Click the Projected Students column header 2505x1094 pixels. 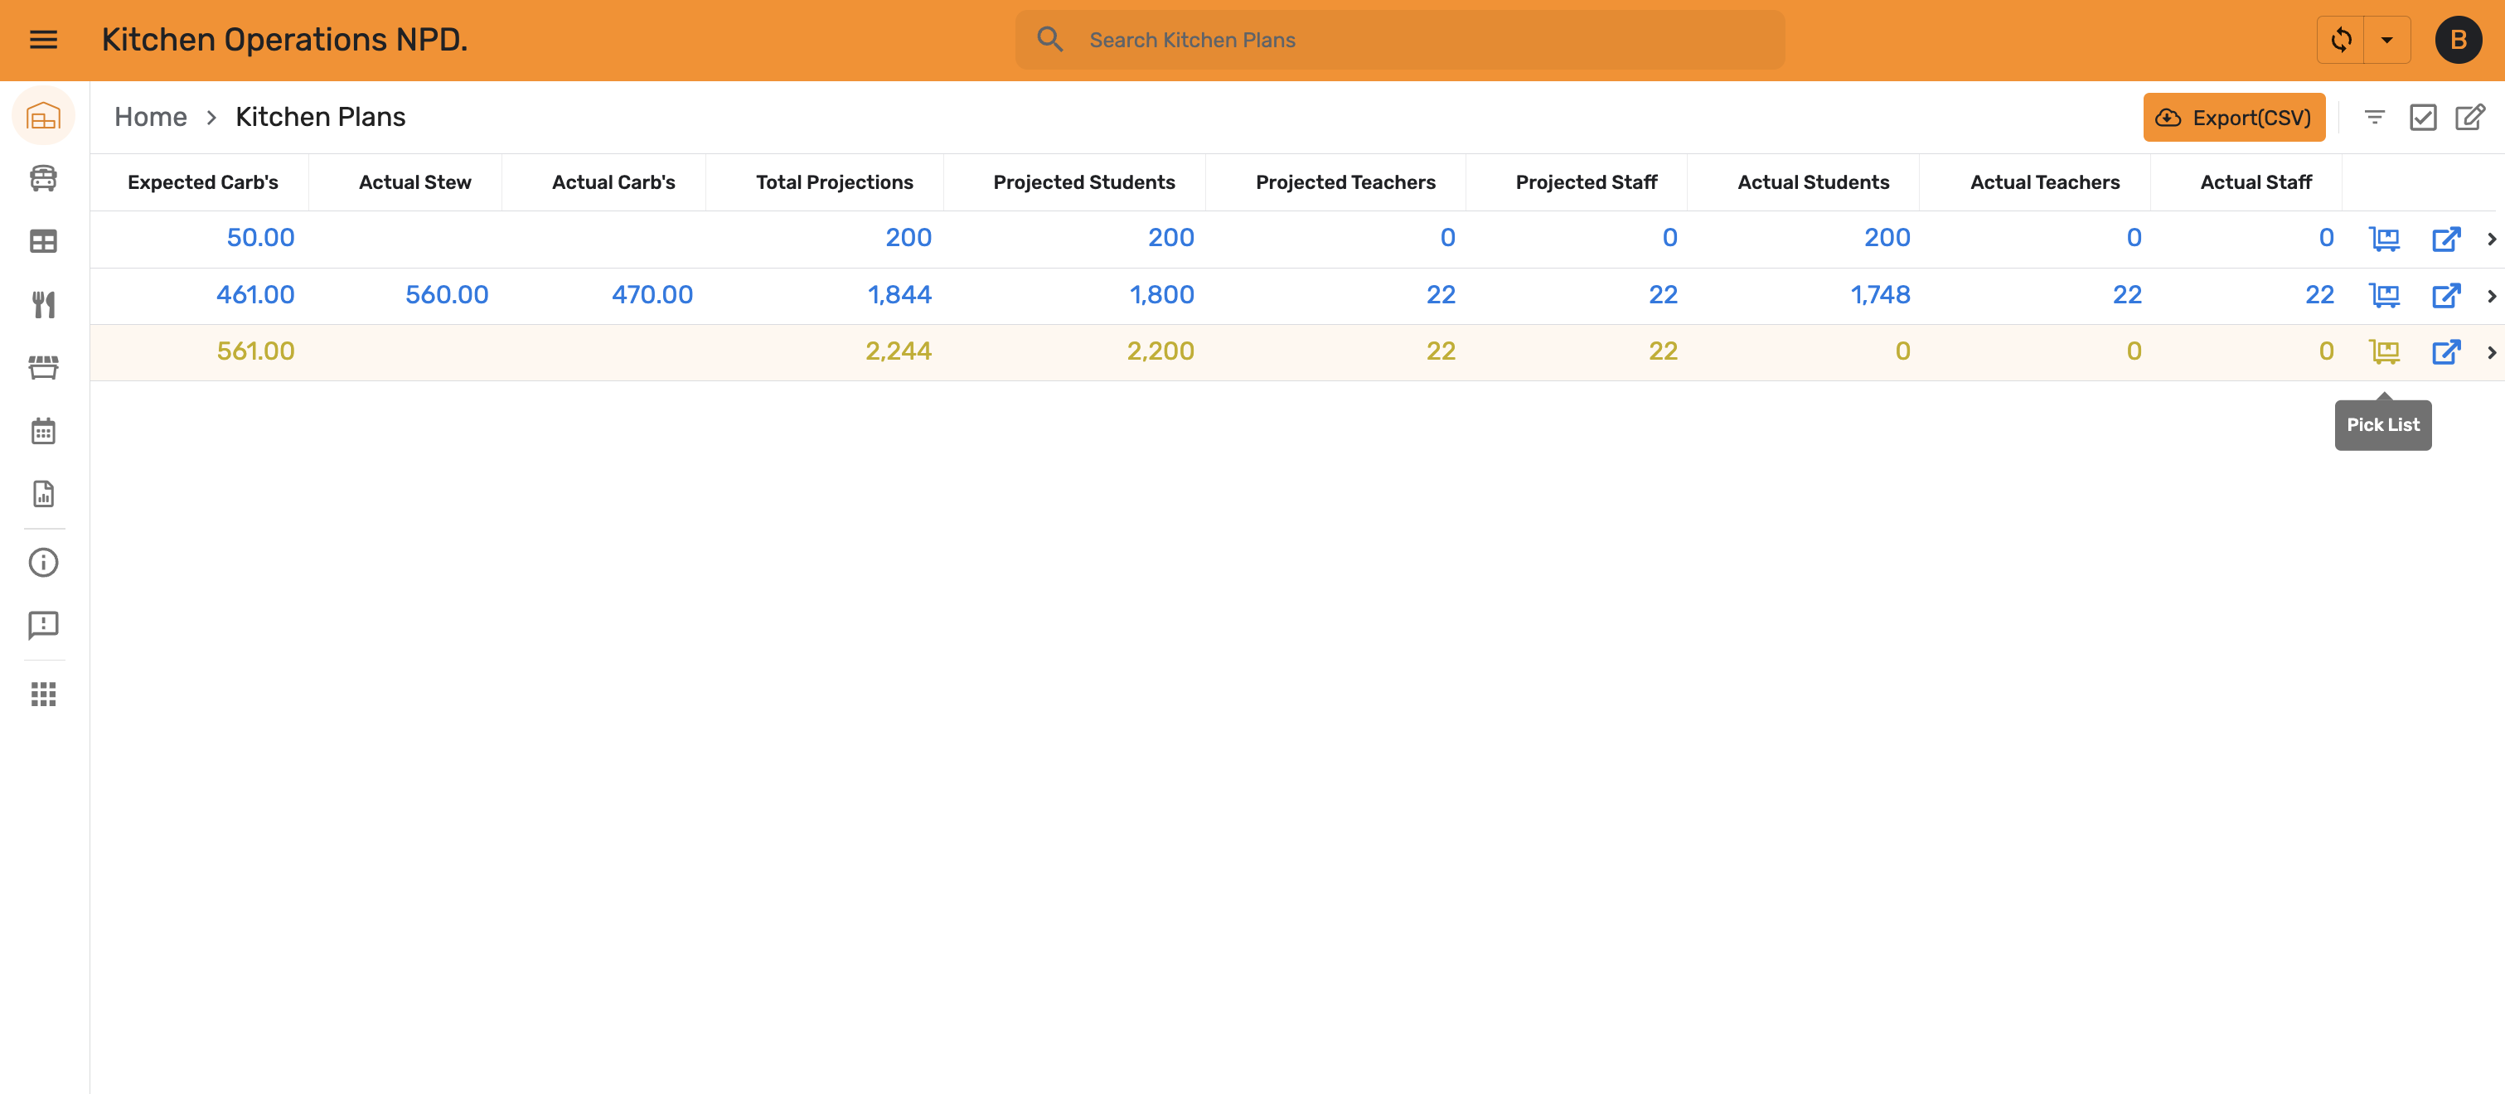pyautogui.click(x=1083, y=182)
